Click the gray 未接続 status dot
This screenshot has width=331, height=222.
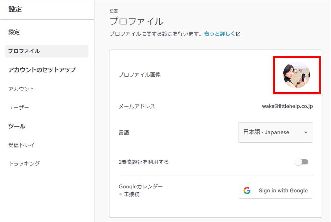pyautogui.click(x=120, y=194)
